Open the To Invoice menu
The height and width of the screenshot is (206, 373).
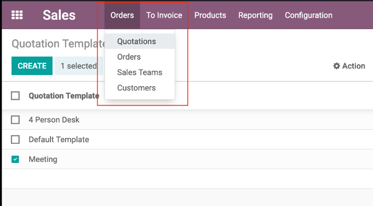pyautogui.click(x=164, y=15)
